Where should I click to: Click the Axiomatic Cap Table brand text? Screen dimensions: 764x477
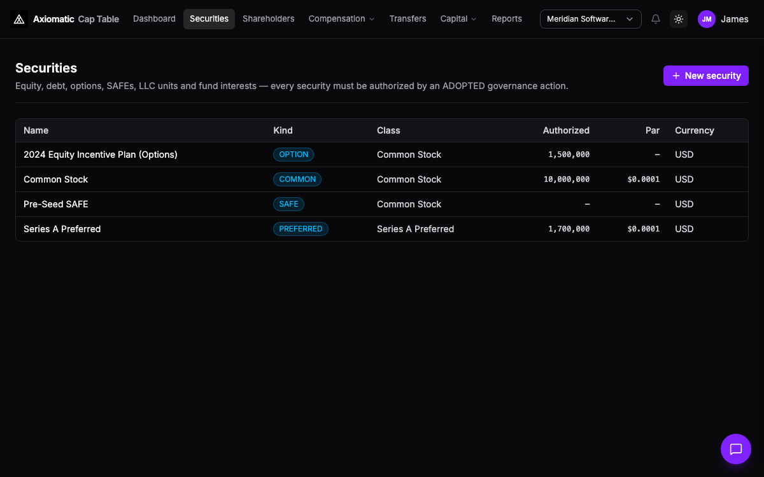[76, 19]
